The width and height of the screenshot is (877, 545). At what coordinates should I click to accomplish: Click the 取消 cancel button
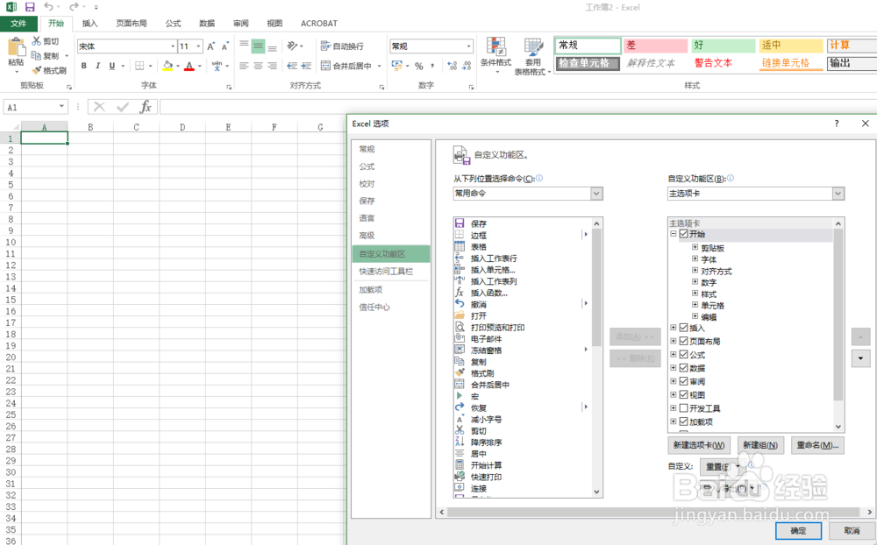[852, 531]
